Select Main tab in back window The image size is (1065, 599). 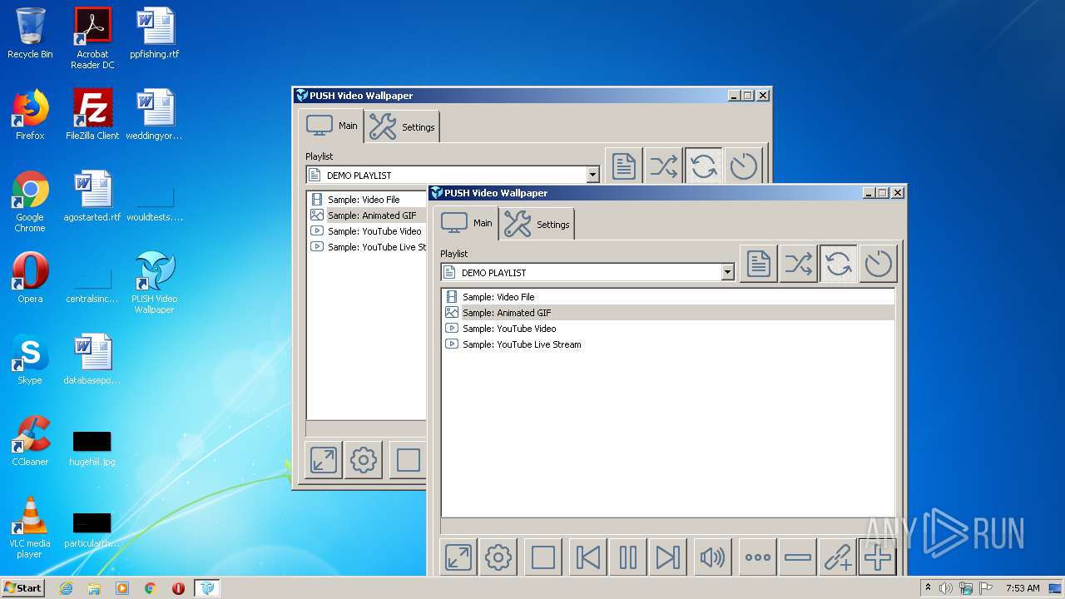(x=332, y=126)
